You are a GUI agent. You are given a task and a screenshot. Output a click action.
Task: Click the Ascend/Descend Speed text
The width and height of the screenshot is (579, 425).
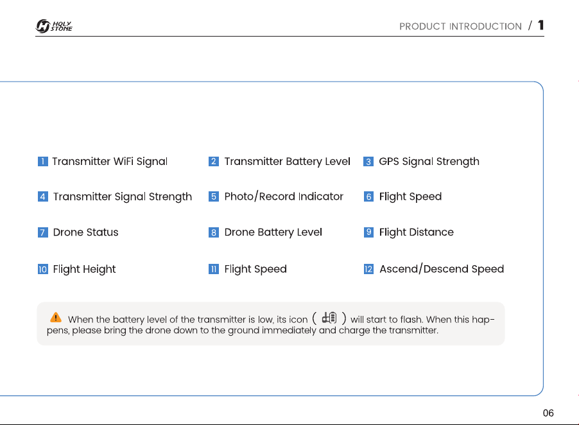[442, 269]
